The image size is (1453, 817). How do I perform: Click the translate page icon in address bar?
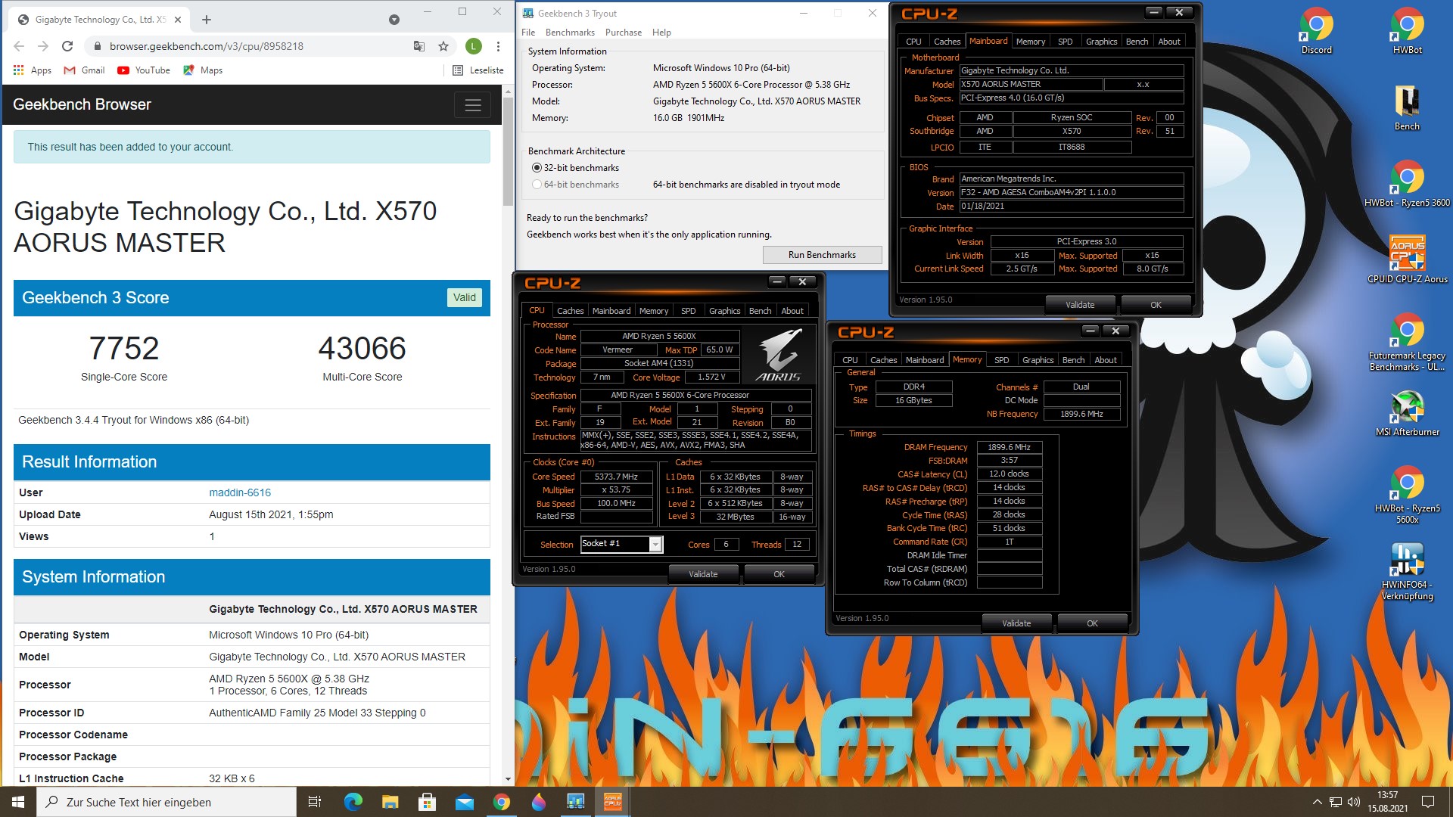click(x=419, y=46)
